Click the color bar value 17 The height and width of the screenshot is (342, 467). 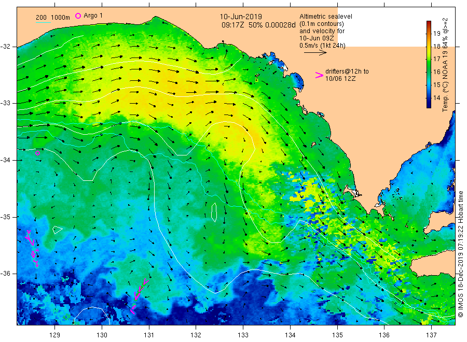(436, 59)
